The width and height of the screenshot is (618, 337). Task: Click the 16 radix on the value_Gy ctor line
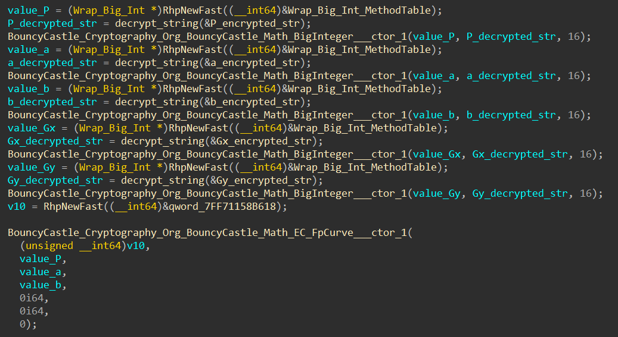586,194
